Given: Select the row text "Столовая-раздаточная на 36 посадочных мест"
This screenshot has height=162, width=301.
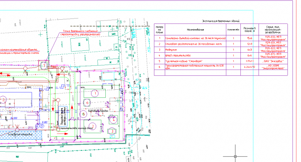Looking at the screenshot, I should point(193,44).
